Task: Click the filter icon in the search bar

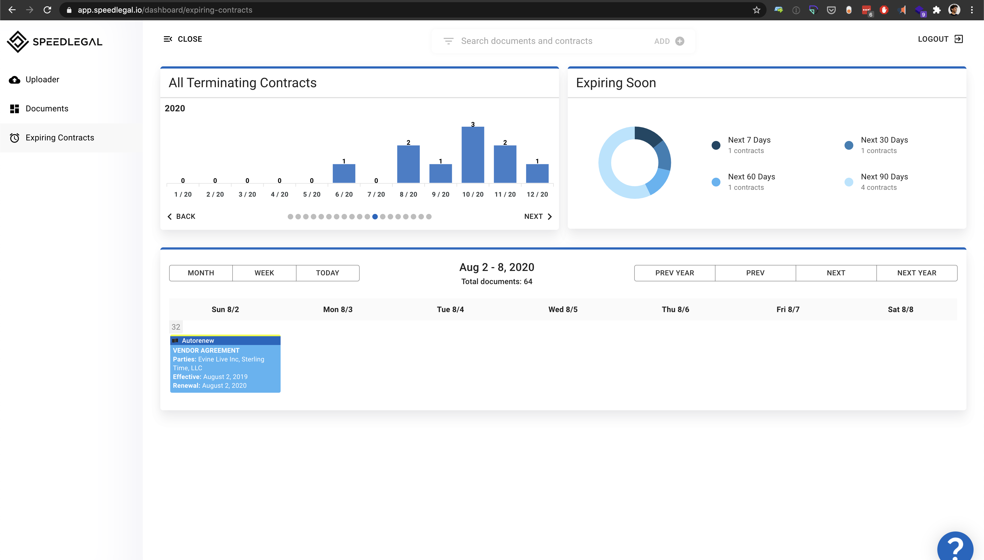Action: (x=448, y=41)
